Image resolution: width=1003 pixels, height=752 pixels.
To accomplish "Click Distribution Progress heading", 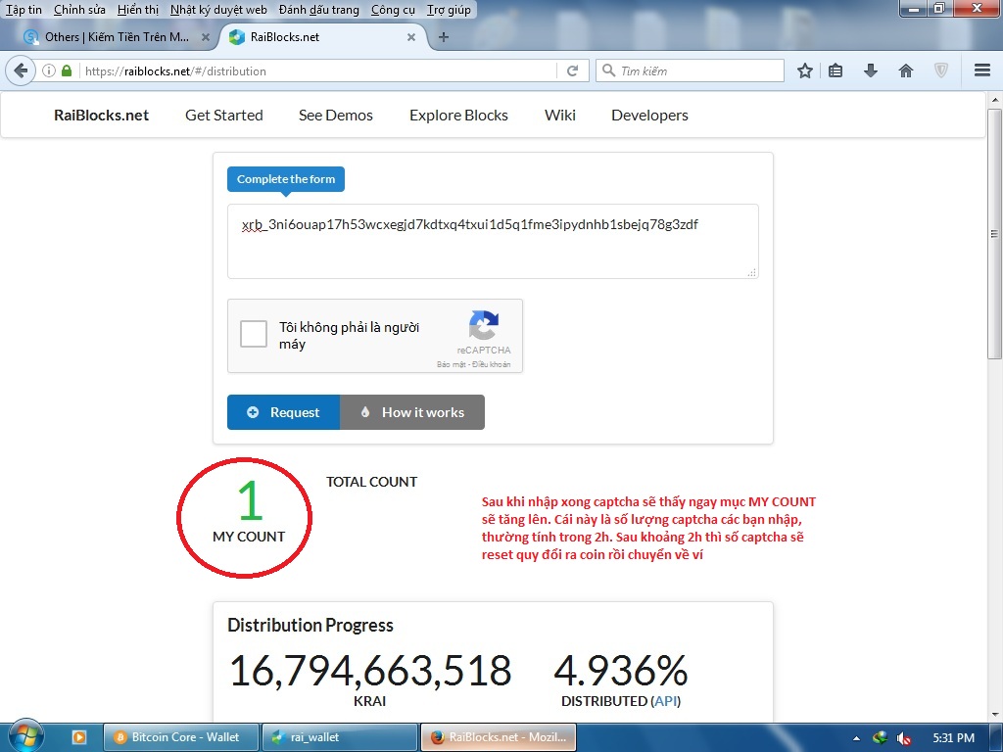I will click(x=310, y=625).
